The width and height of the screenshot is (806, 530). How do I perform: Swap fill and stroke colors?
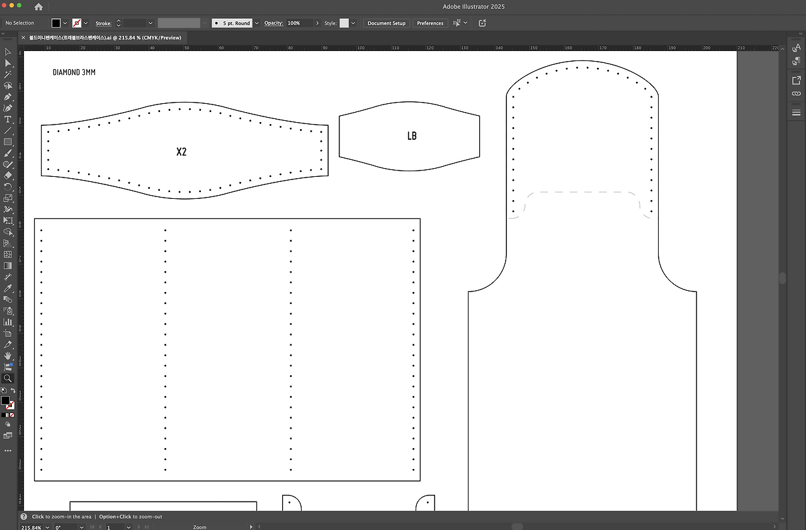13,391
